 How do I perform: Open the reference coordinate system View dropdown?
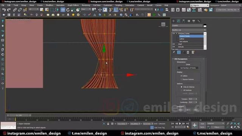[x=86, y=9]
